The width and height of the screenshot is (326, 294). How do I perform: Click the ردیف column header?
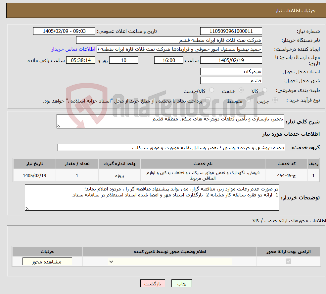(313, 164)
